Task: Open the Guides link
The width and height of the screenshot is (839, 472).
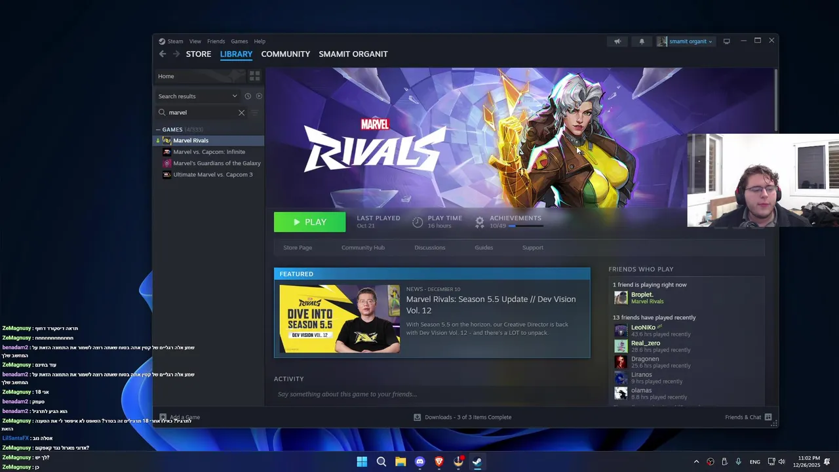Action: tap(484, 248)
